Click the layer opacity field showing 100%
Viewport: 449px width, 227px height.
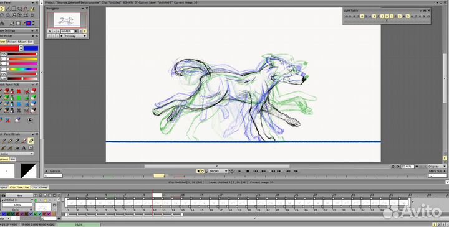click(17, 205)
